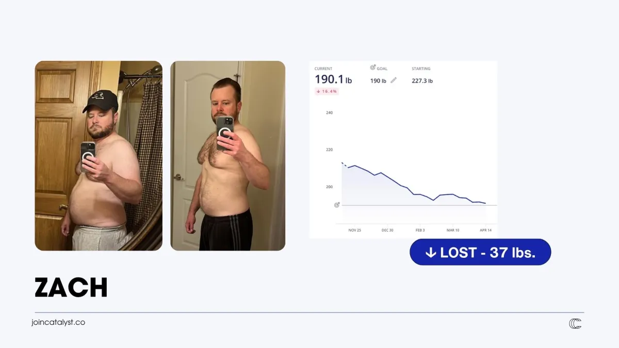Viewport: 619px width, 348px height.
Task: Click the target icon next to GOAL label
Action: (x=373, y=68)
